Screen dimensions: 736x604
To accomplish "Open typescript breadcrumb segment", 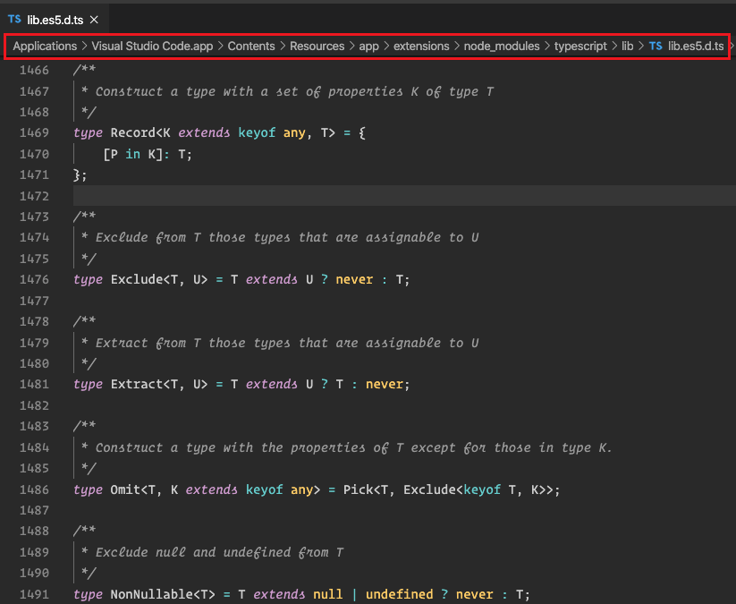I will 580,46.
